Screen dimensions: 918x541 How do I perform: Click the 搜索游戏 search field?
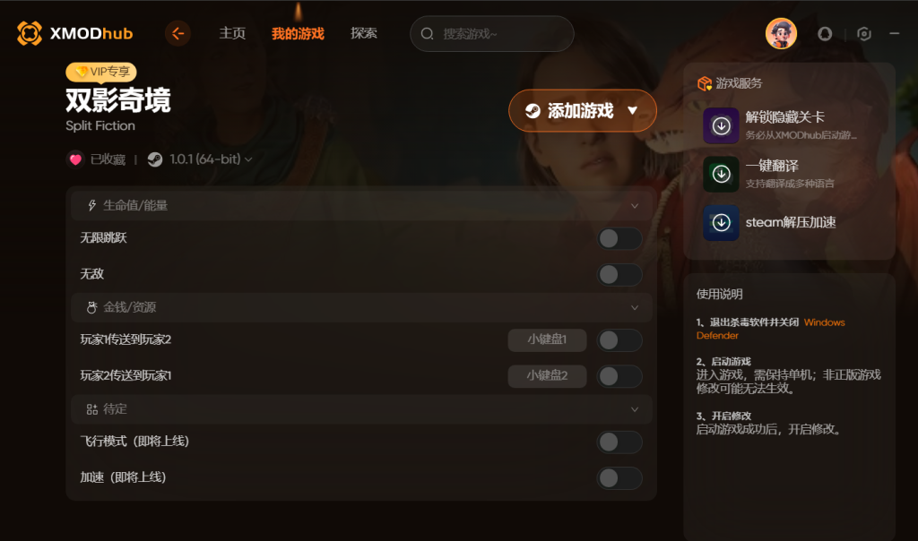click(x=492, y=34)
